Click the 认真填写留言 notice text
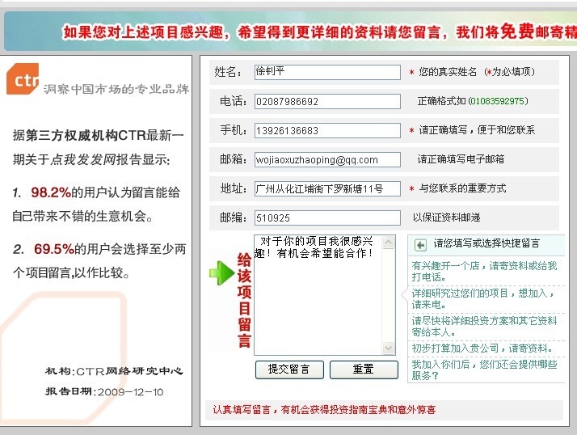Viewport: 577px width, 435px height. 324,410
